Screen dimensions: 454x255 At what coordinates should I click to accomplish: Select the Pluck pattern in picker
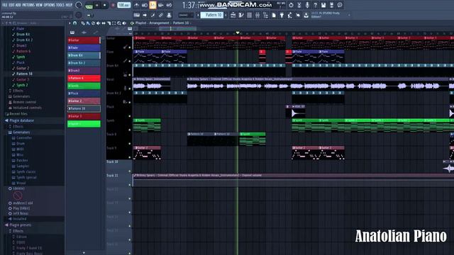(84, 93)
